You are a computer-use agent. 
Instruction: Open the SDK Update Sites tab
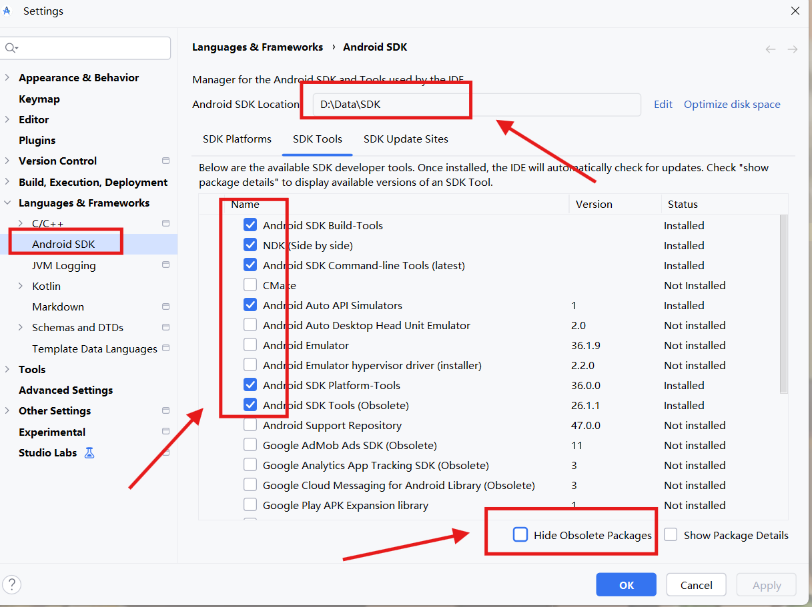pyautogui.click(x=406, y=139)
